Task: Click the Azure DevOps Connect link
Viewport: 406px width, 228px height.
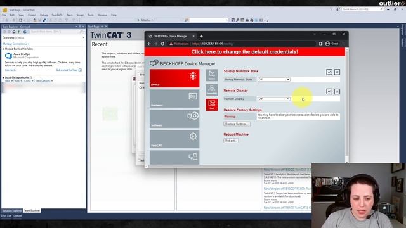Action: point(11,70)
